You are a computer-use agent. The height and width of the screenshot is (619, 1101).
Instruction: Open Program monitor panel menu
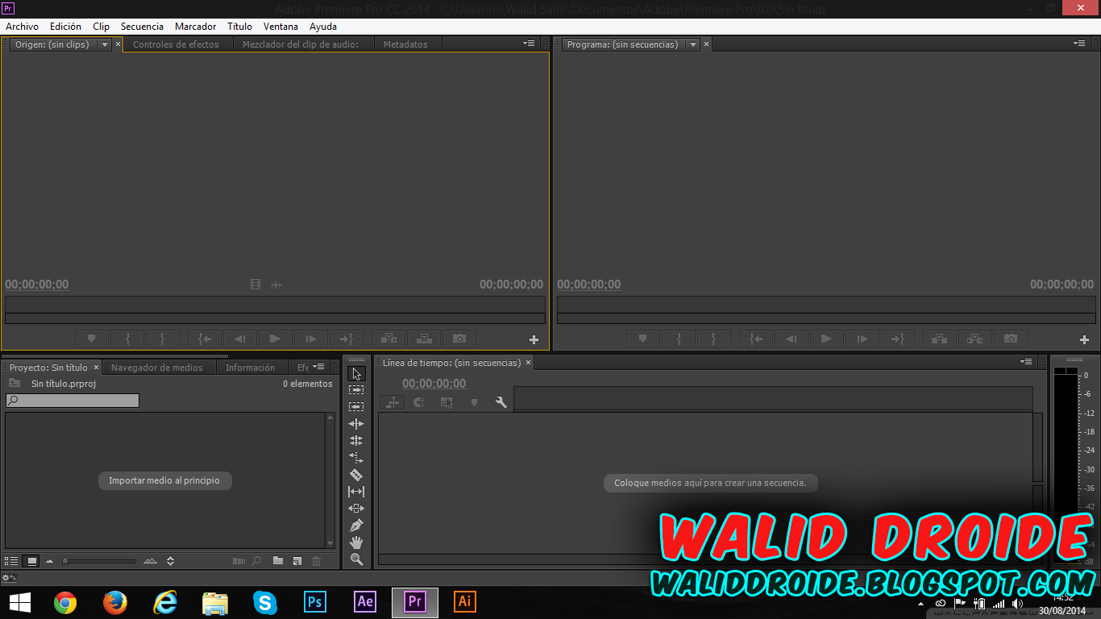(1080, 44)
